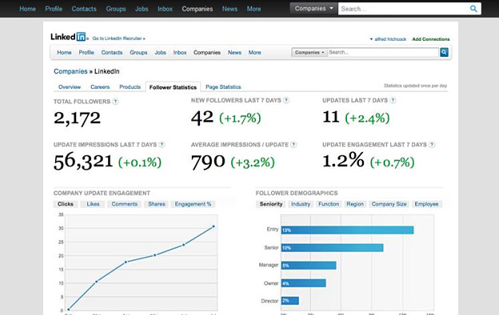The image size is (499, 315).
Task: Click Inbox in the top dark bar
Action: 165,9
